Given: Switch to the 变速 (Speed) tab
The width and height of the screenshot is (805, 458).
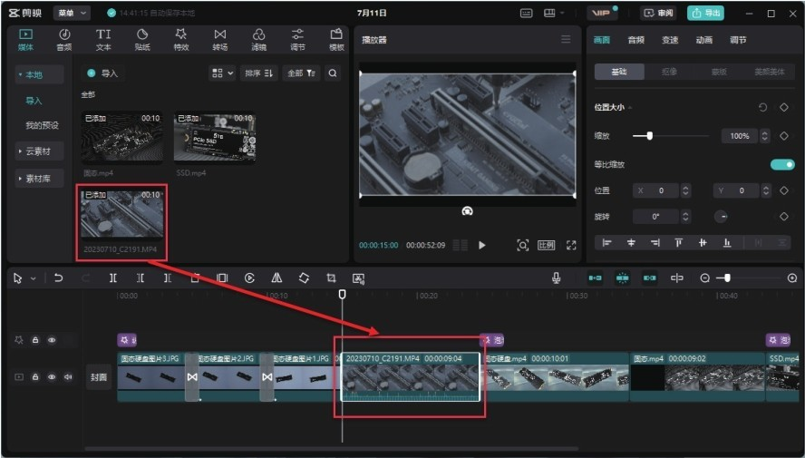Looking at the screenshot, I should pos(670,40).
